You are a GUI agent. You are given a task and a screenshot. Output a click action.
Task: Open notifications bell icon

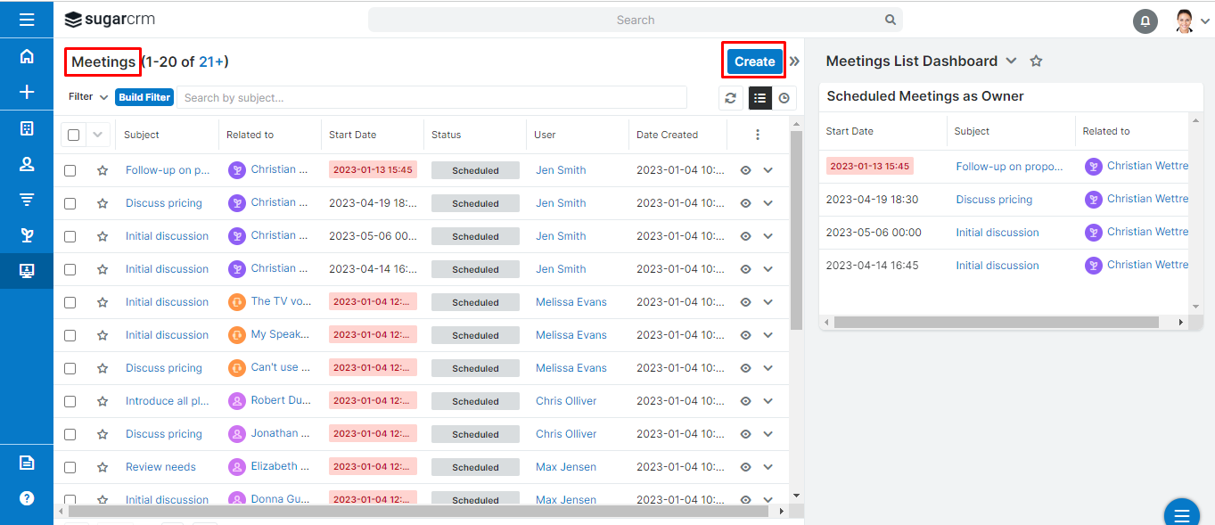coord(1145,21)
